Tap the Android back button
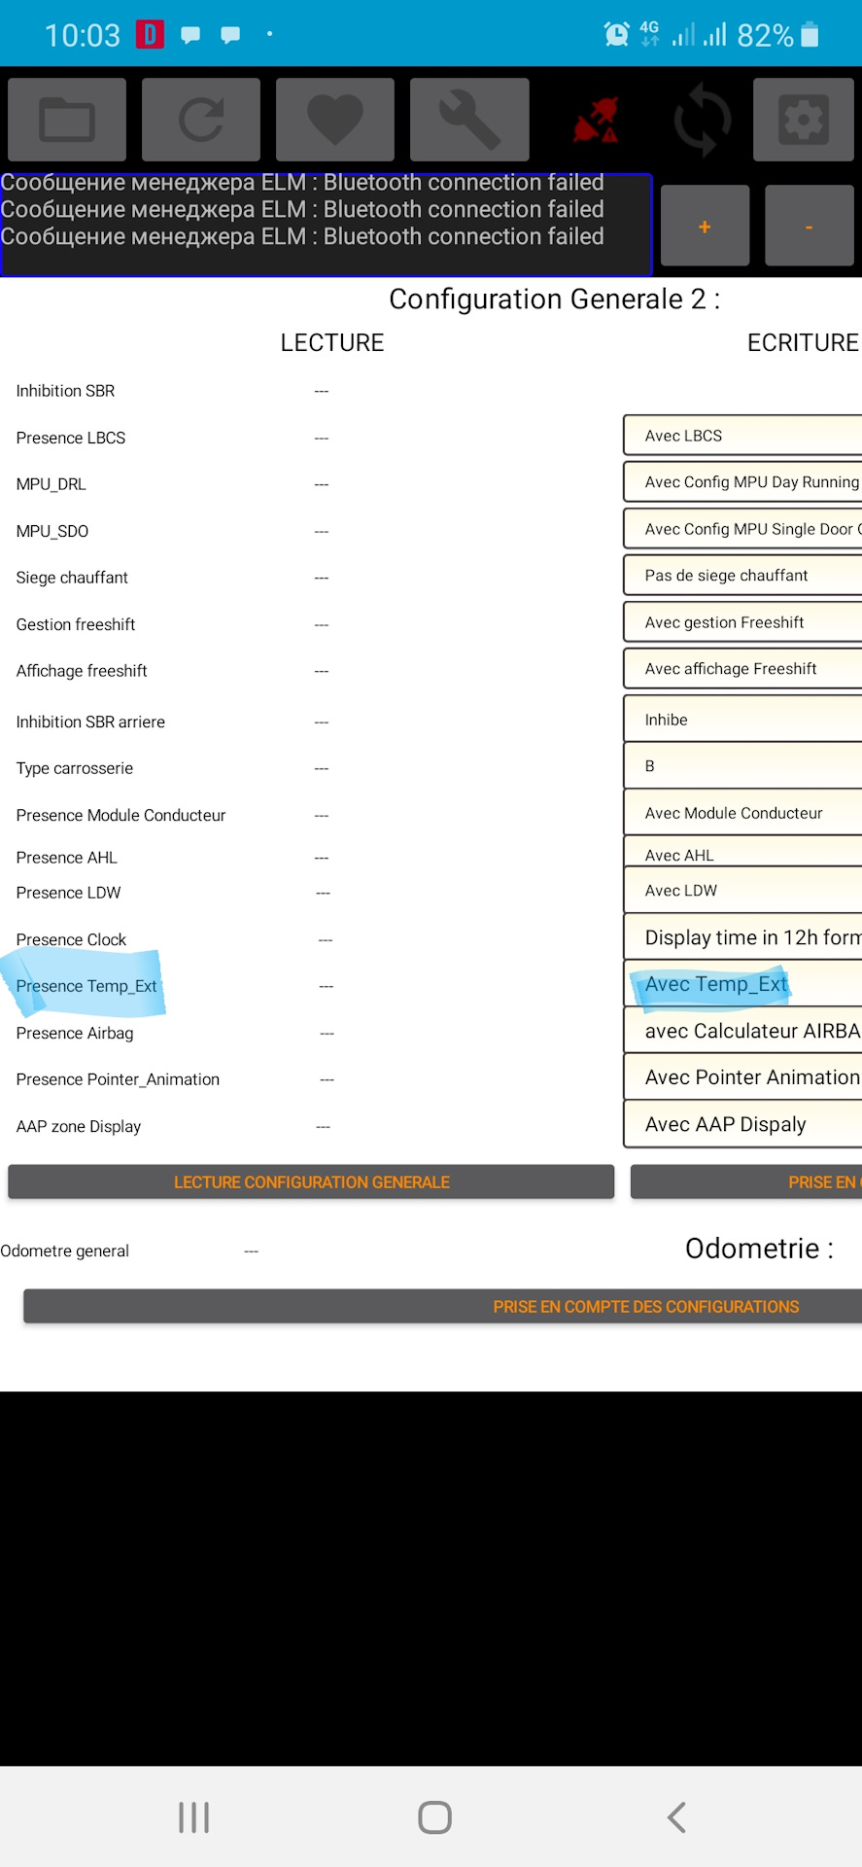 click(x=676, y=1817)
